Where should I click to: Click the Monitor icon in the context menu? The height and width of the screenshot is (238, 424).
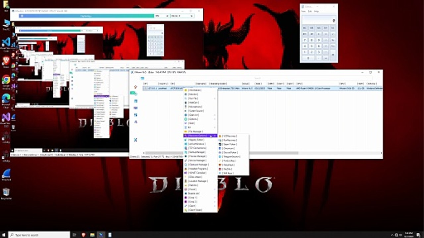pyautogui.click(x=186, y=94)
